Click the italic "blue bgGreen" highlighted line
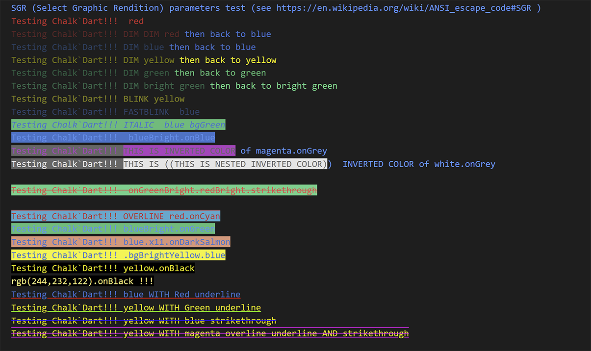The height and width of the screenshot is (351, 591). coord(118,125)
